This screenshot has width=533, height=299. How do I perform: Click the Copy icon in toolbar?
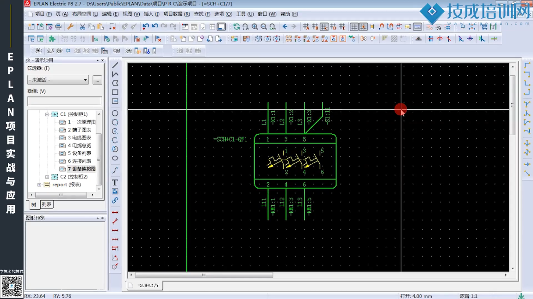92,26
